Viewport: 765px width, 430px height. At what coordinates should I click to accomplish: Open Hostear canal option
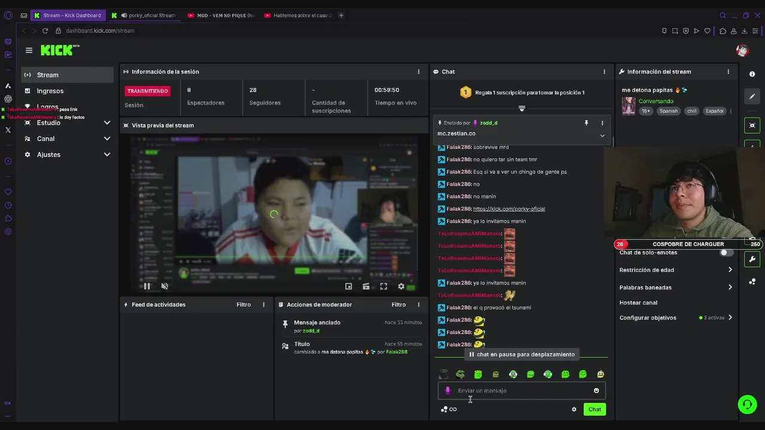point(638,303)
